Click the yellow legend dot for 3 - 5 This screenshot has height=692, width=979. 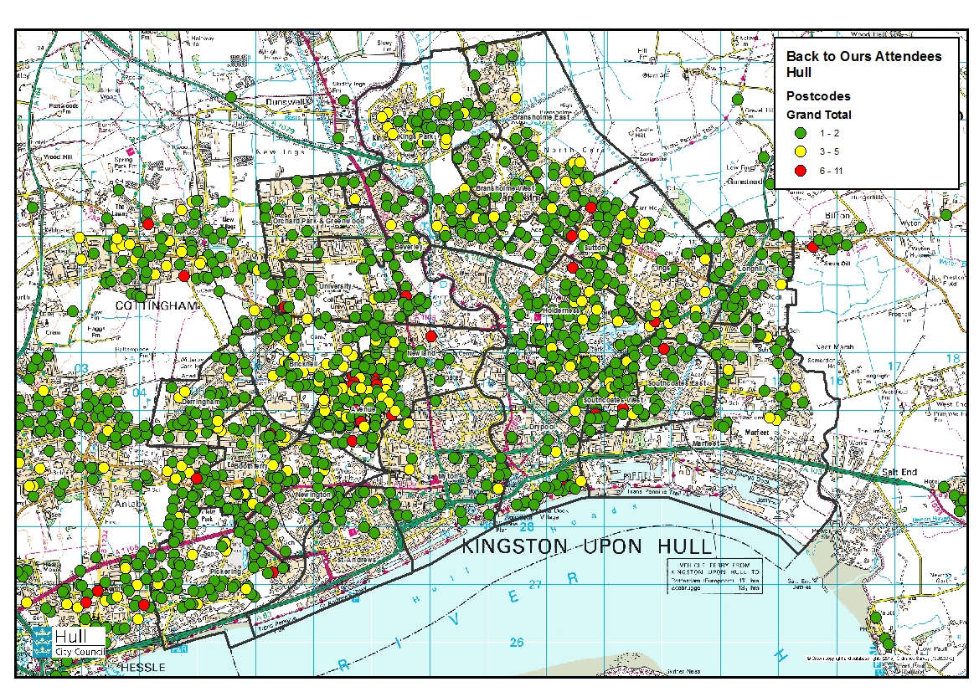click(x=801, y=151)
